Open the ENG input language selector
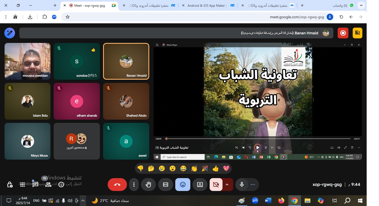The image size is (379, 206). 37,201
